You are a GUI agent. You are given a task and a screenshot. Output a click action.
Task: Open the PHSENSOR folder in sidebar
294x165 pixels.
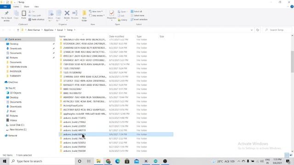click(x=15, y=71)
